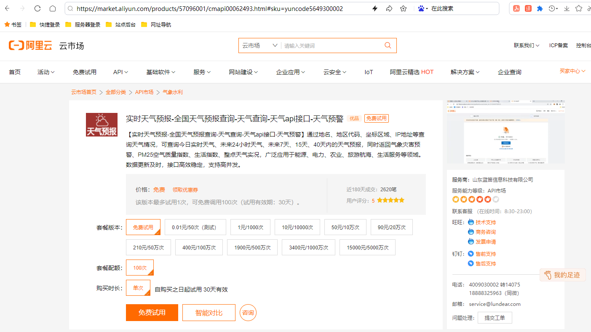Open the 服务器登录 bookmark folder
Viewport: 591px width, 332px height.
[x=83, y=24]
